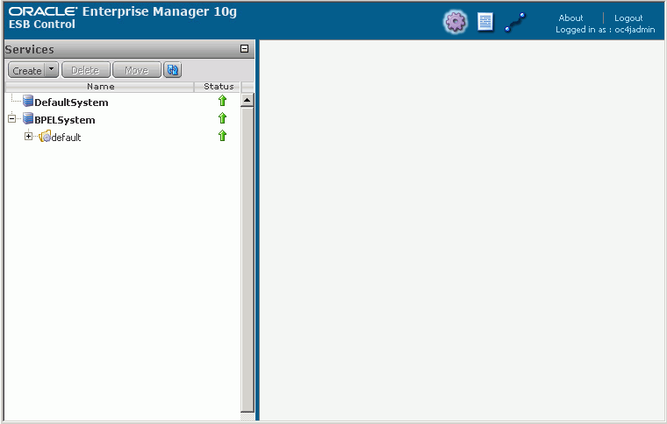Open the Create dropdown arrow
The height and width of the screenshot is (424, 667).
point(52,70)
